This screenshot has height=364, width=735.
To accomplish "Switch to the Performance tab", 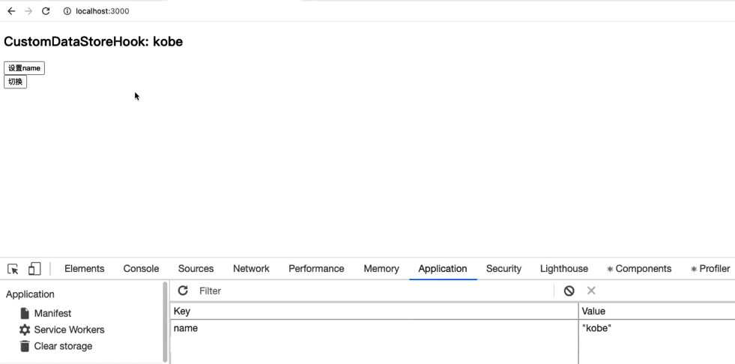I will point(316,269).
